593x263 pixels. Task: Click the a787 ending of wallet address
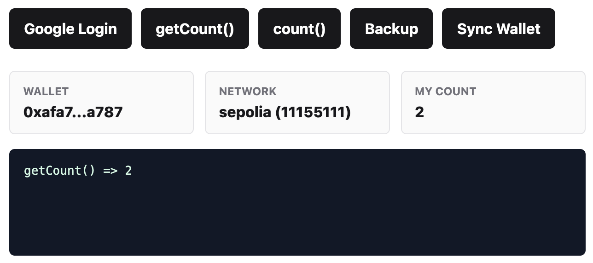(x=105, y=112)
